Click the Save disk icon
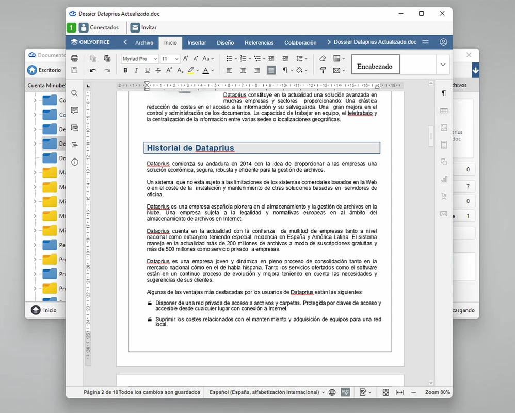Viewport: 515px width, 413px height. click(x=74, y=70)
